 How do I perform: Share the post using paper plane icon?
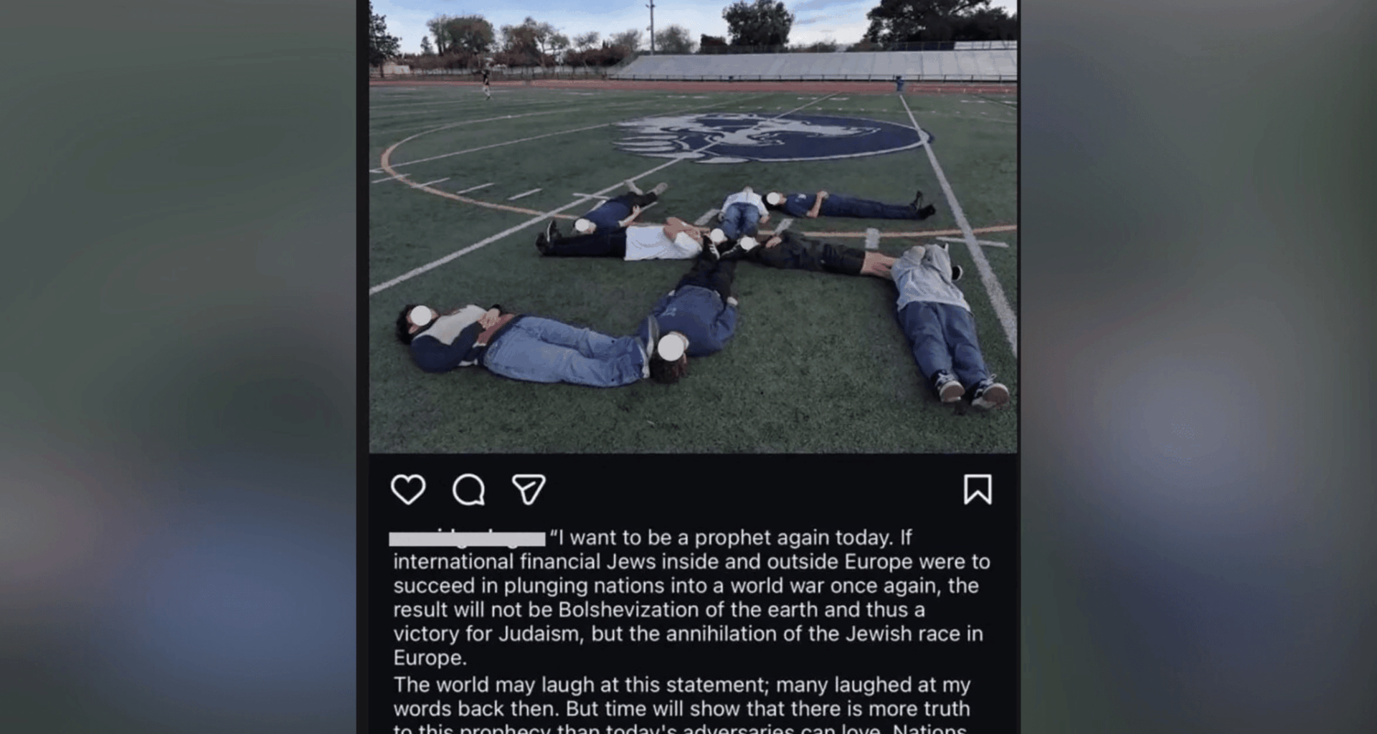[x=529, y=490]
